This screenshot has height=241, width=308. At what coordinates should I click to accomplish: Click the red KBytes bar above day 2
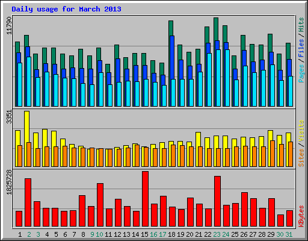click(28, 202)
